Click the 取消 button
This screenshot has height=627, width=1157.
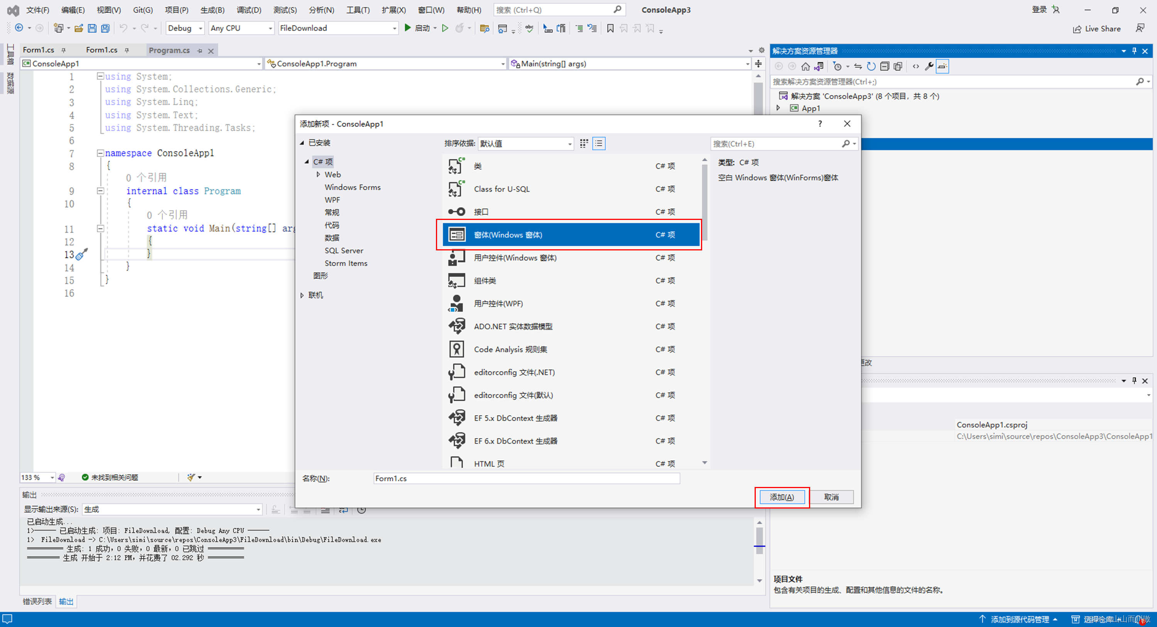tap(831, 497)
